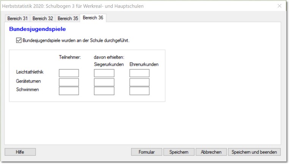Focus the Gerätetumen Siegerurkunden field
The width and height of the screenshot is (289, 164).
[104, 82]
